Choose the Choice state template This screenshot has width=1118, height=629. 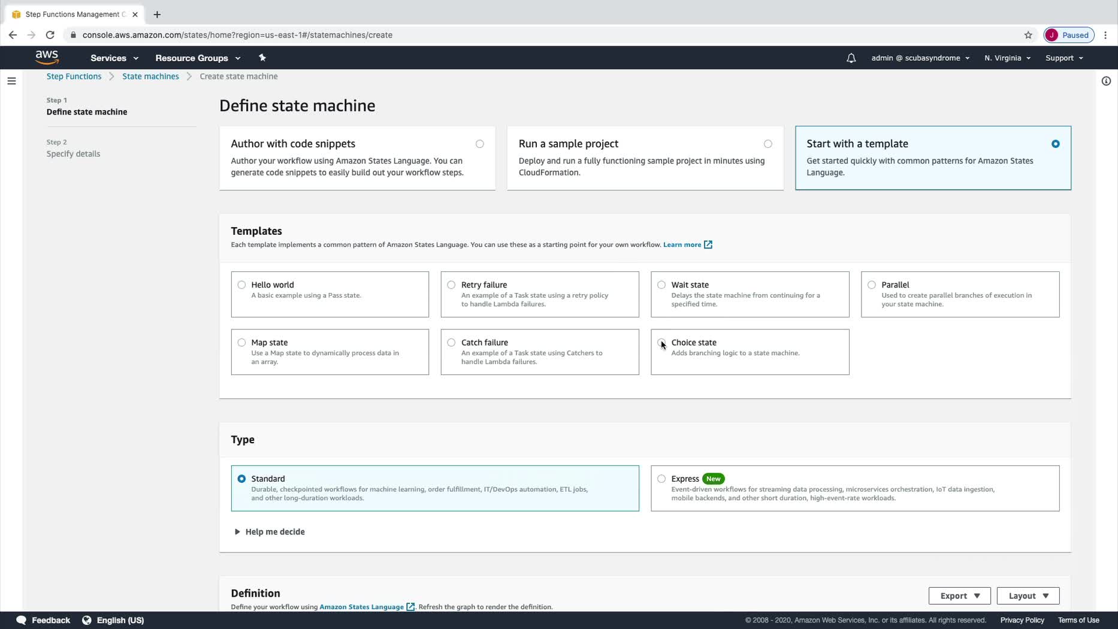tap(750, 352)
